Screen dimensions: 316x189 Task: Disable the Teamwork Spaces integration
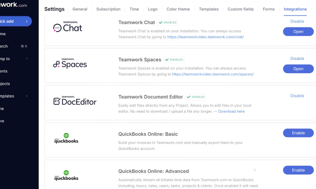[297, 59]
